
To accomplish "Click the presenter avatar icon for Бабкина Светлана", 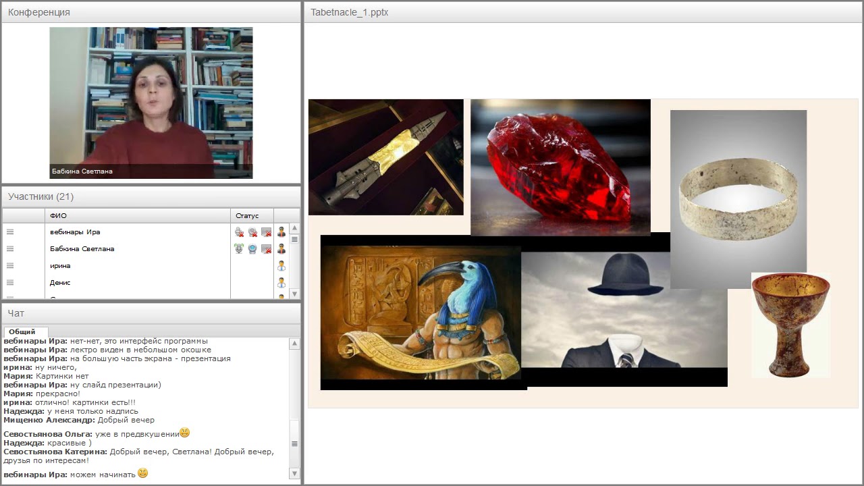I will point(281,249).
